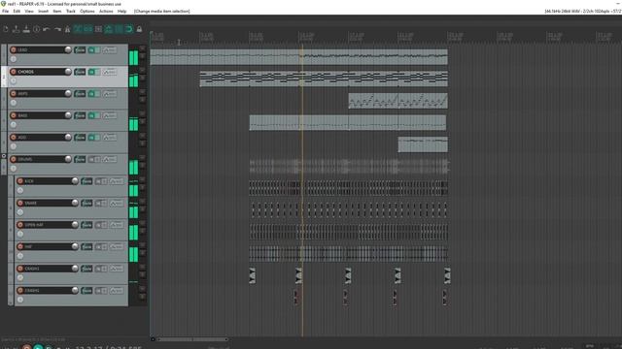The width and height of the screenshot is (622, 349).
Task: Arm the LEAD track for recording
Action: click(x=13, y=49)
